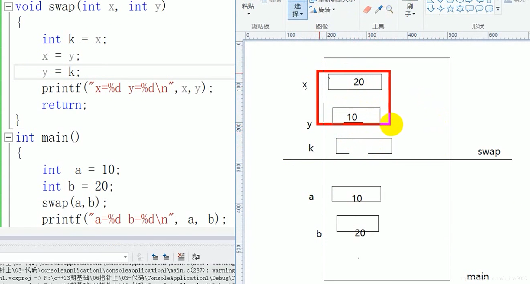Screen dimensions: 530x284
Task: Open the shapes gallery more arrow
Action: pos(498,9)
